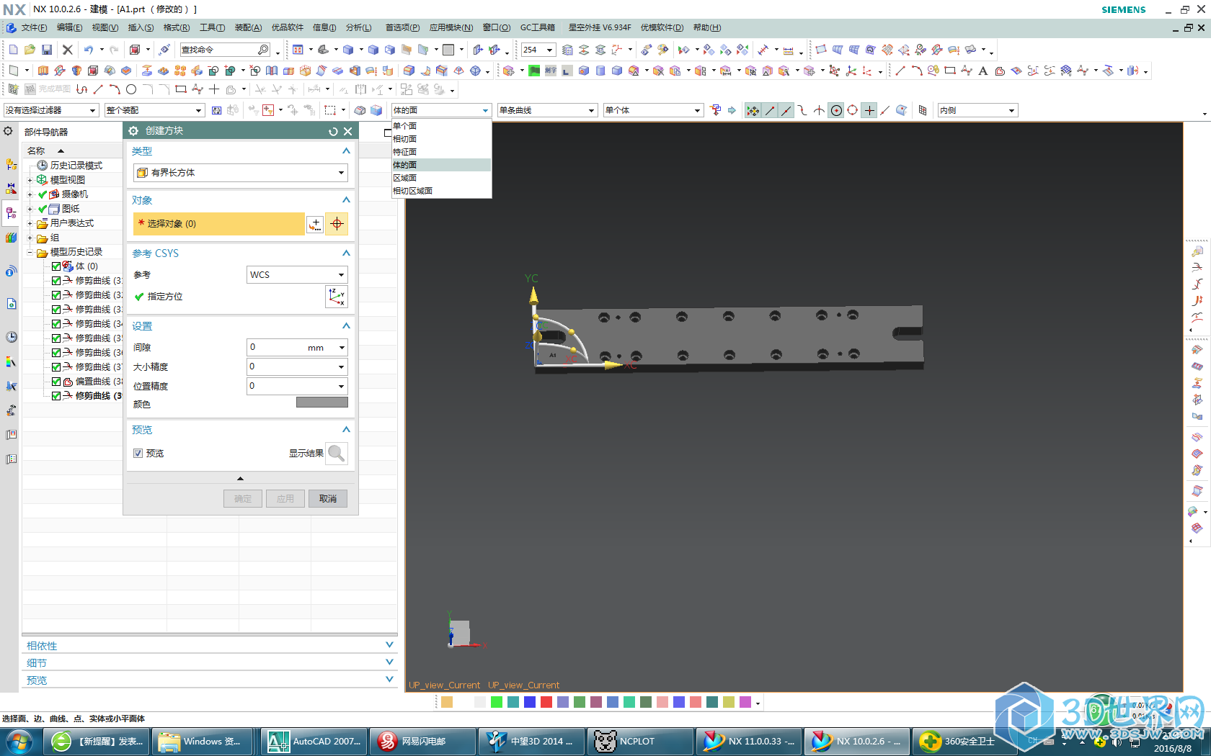Toggle the 偏置曲线 feature checkbox
1211x756 pixels.
[x=56, y=382]
